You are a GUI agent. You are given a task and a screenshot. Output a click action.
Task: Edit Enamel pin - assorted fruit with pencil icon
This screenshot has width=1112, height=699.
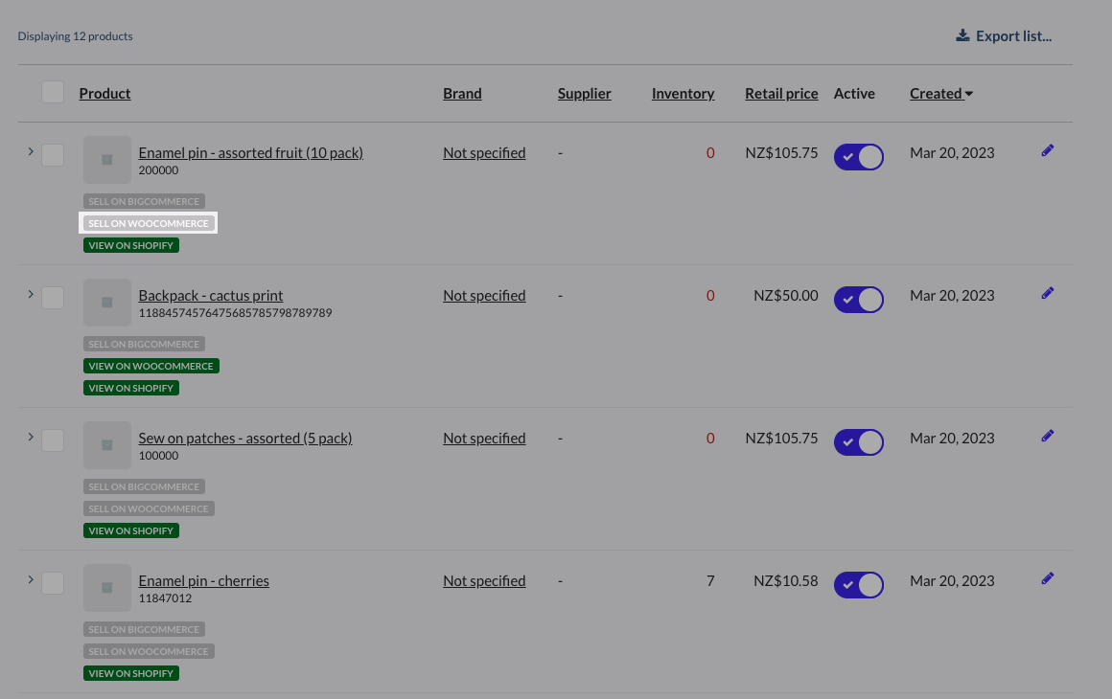click(x=1047, y=149)
